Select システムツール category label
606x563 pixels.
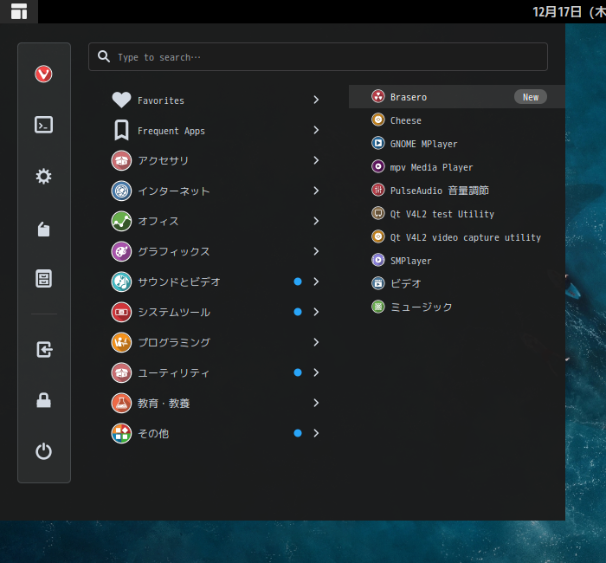[174, 312]
